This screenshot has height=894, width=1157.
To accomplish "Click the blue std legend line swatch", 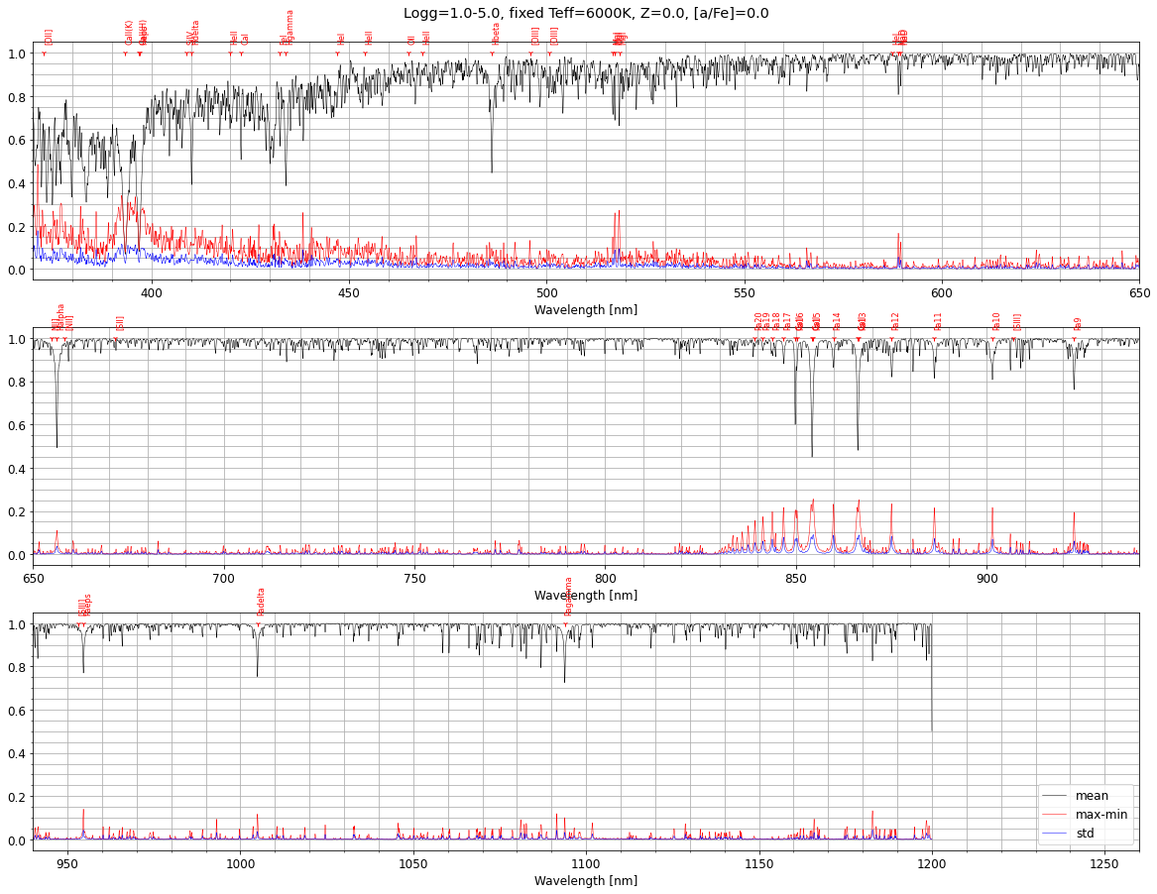I will 1056,834.
